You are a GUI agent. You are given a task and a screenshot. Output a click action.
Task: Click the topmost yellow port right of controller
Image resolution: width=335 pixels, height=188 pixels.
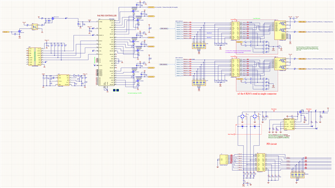click(151, 7)
